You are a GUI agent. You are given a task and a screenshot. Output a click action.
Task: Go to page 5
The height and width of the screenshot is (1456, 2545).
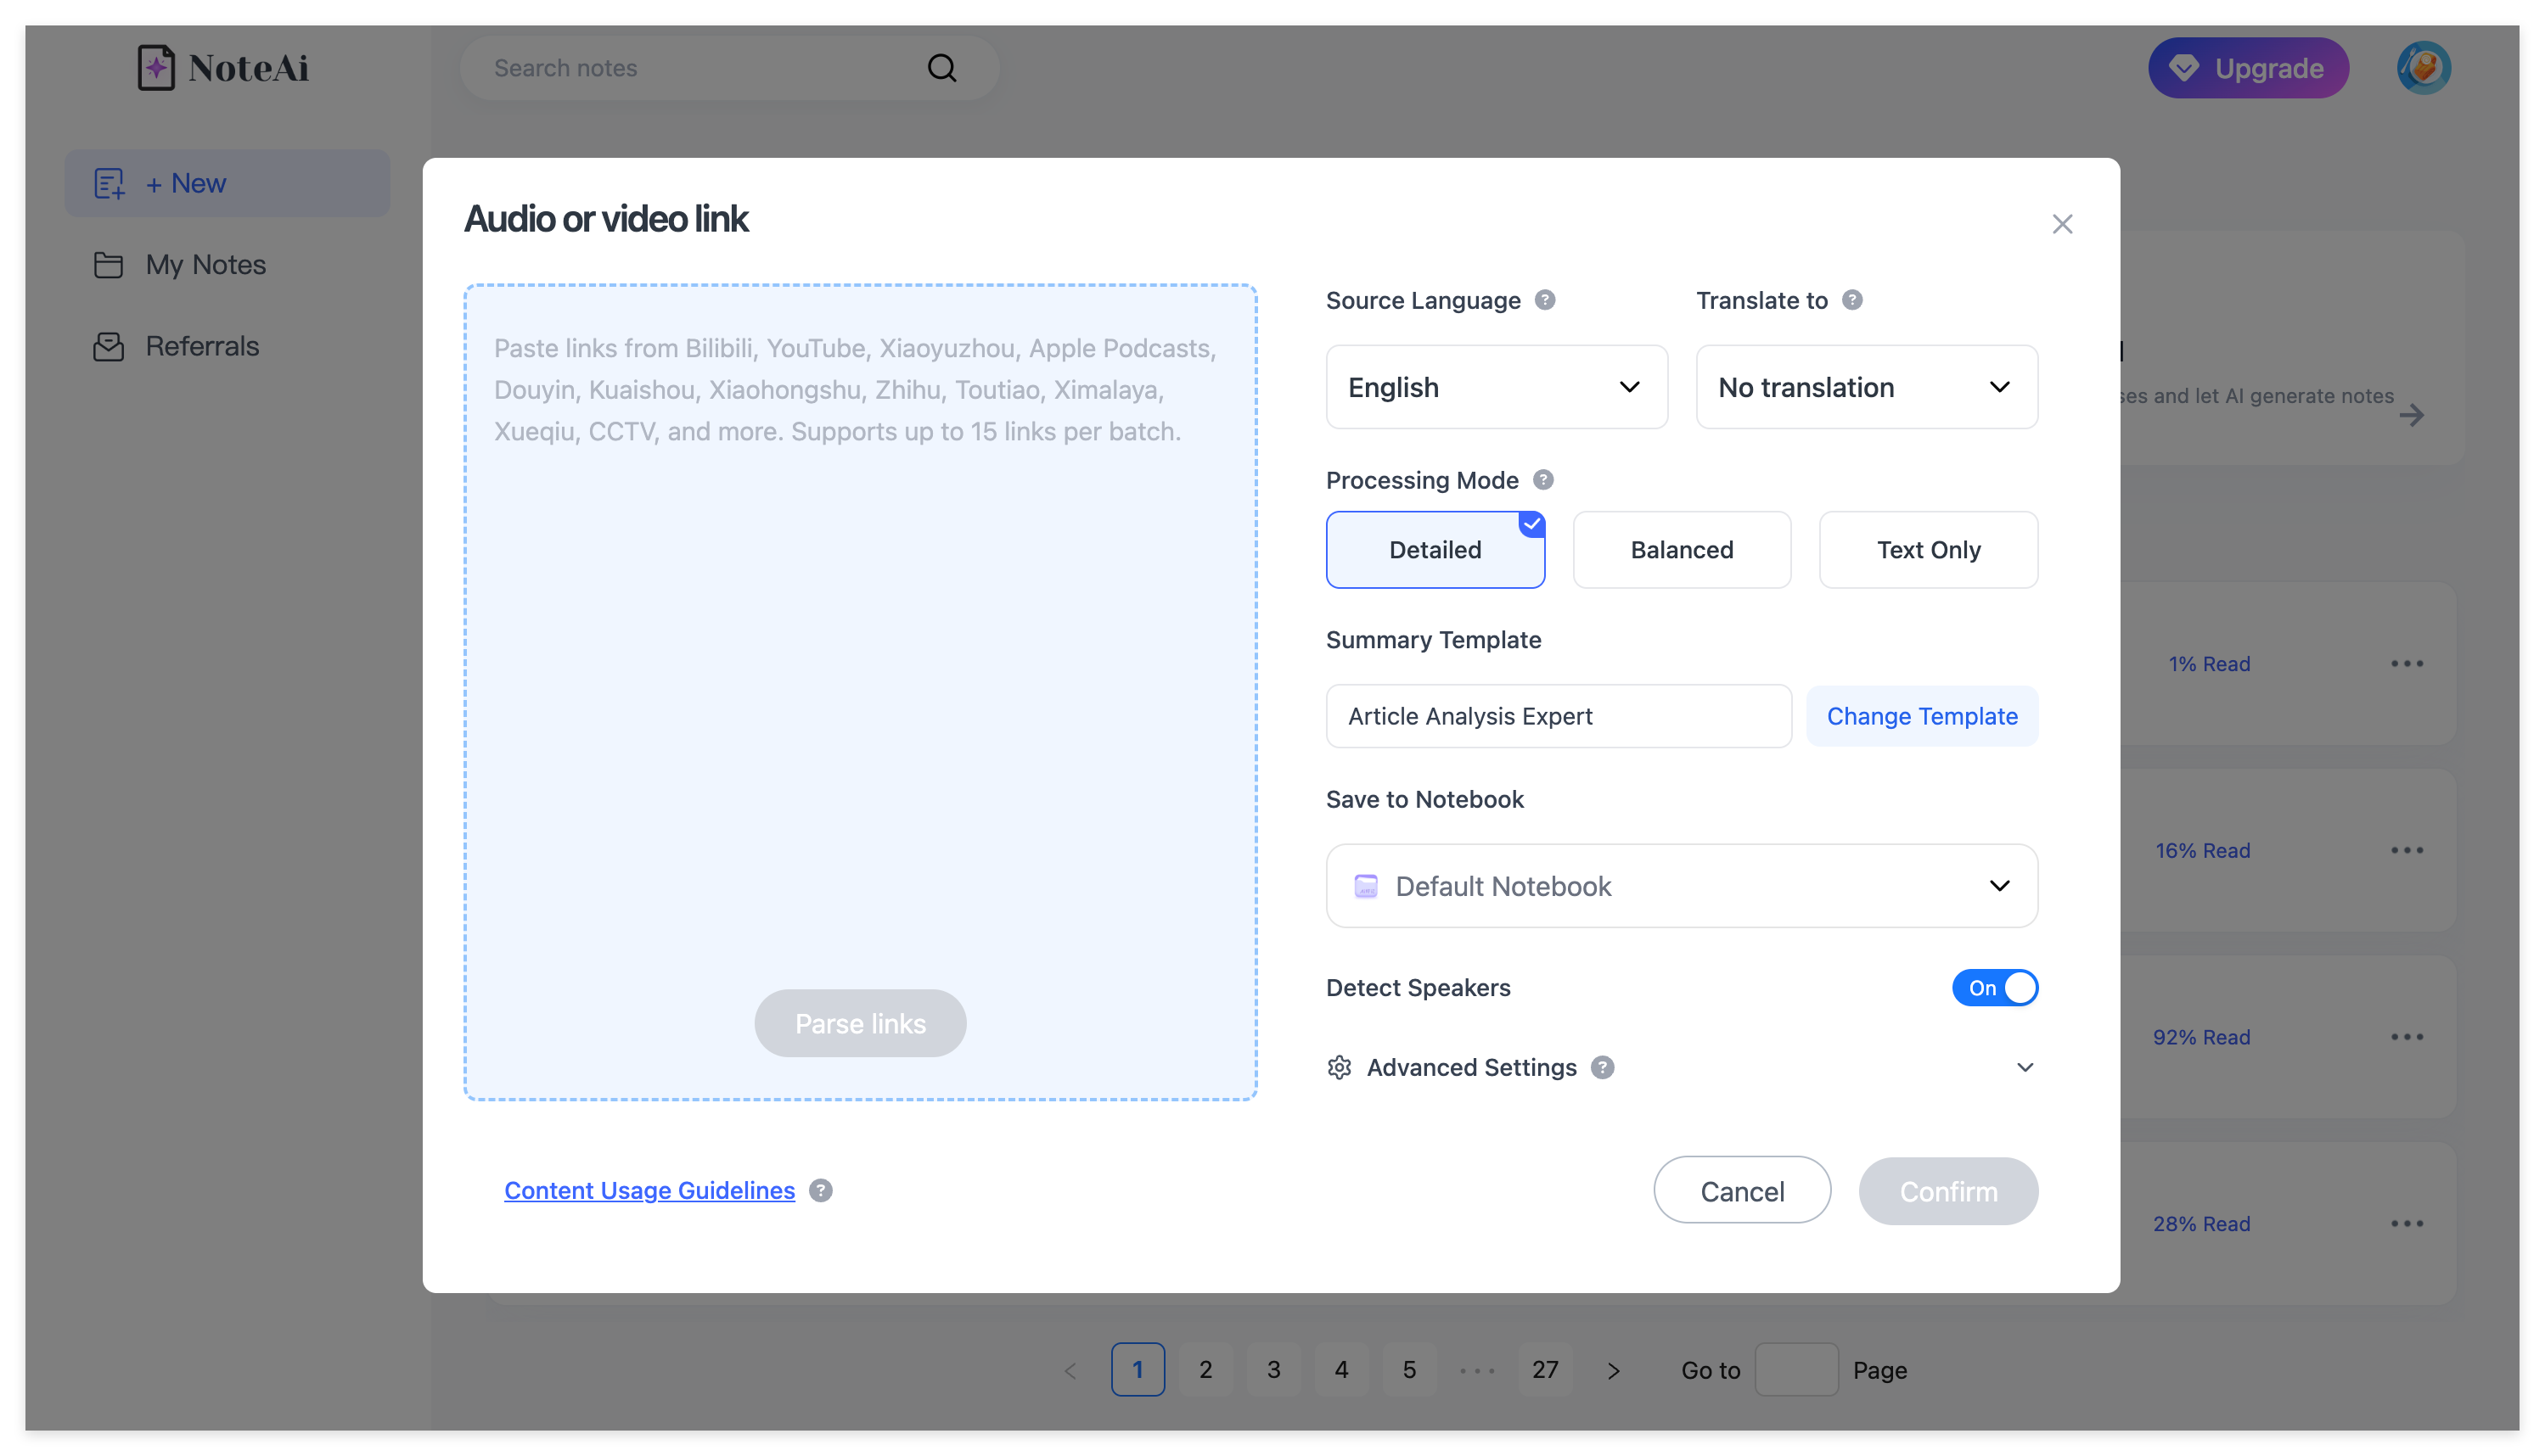[1408, 1370]
